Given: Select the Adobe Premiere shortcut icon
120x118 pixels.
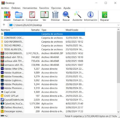Looking at the screenshot, I should click(x=2, y=88).
